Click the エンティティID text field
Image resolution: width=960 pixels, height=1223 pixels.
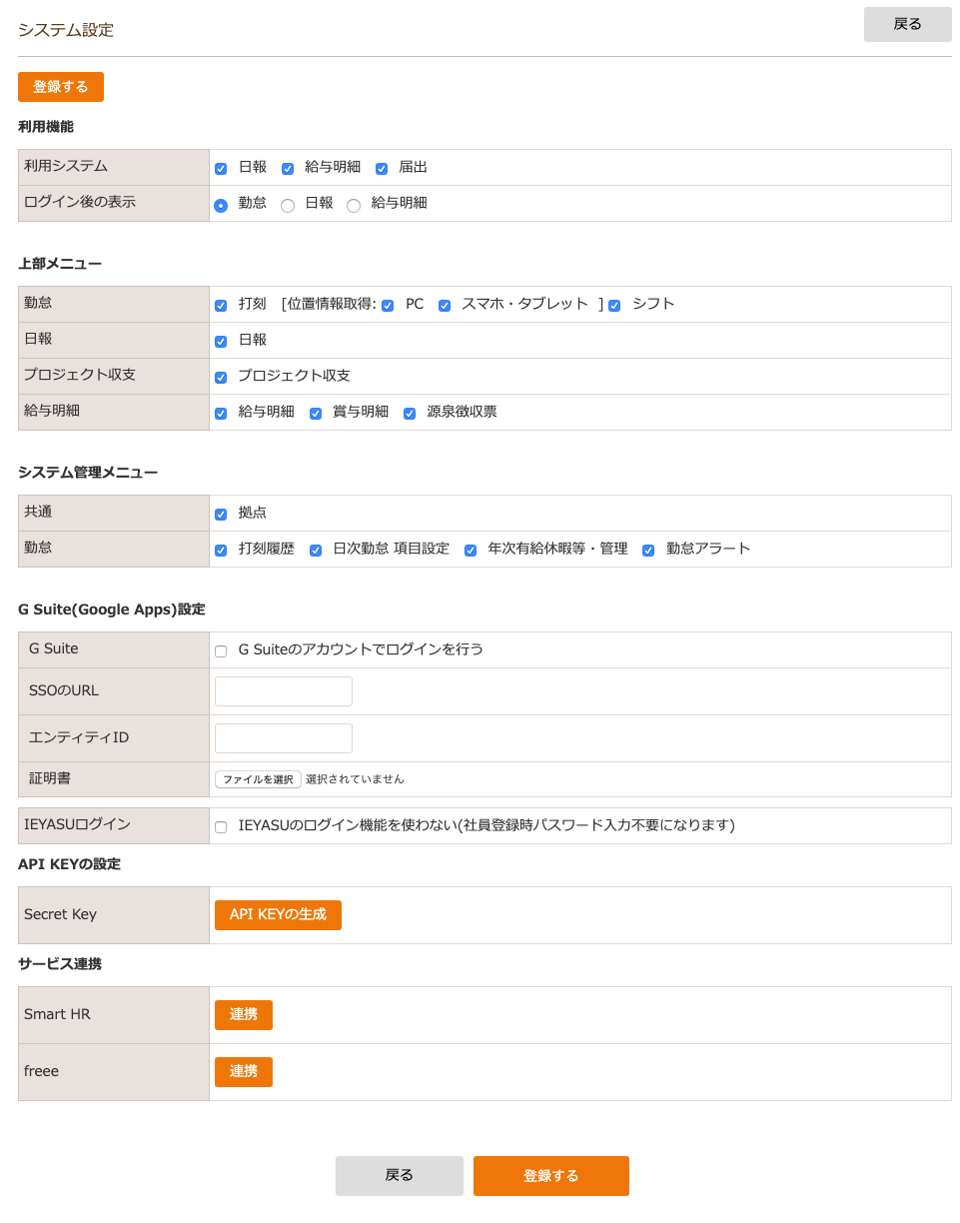click(x=283, y=737)
